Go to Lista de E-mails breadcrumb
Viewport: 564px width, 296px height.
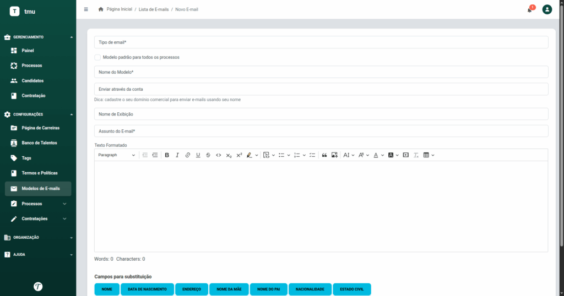tap(154, 9)
